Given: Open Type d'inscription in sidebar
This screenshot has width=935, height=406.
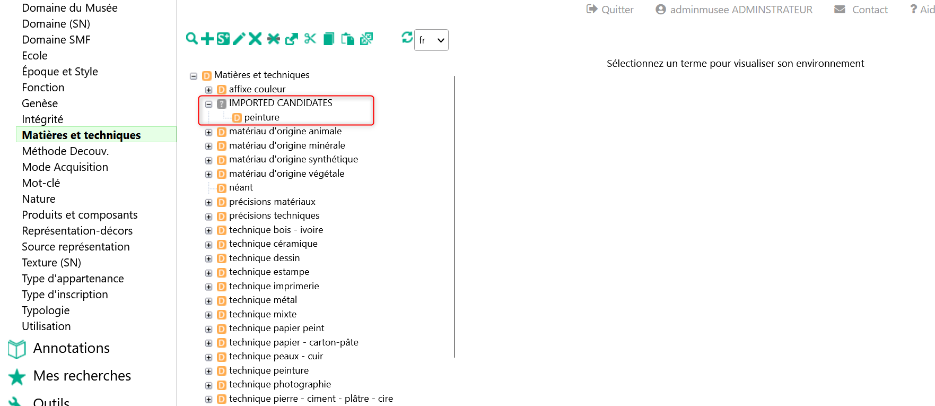Looking at the screenshot, I should (x=65, y=295).
